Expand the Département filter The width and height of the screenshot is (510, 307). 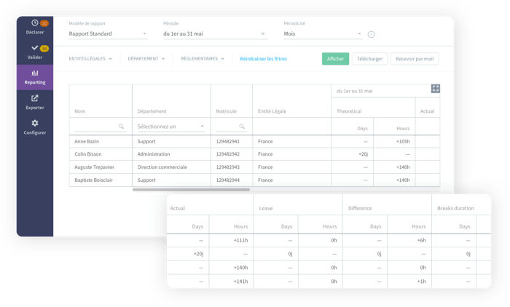pyautogui.click(x=146, y=59)
